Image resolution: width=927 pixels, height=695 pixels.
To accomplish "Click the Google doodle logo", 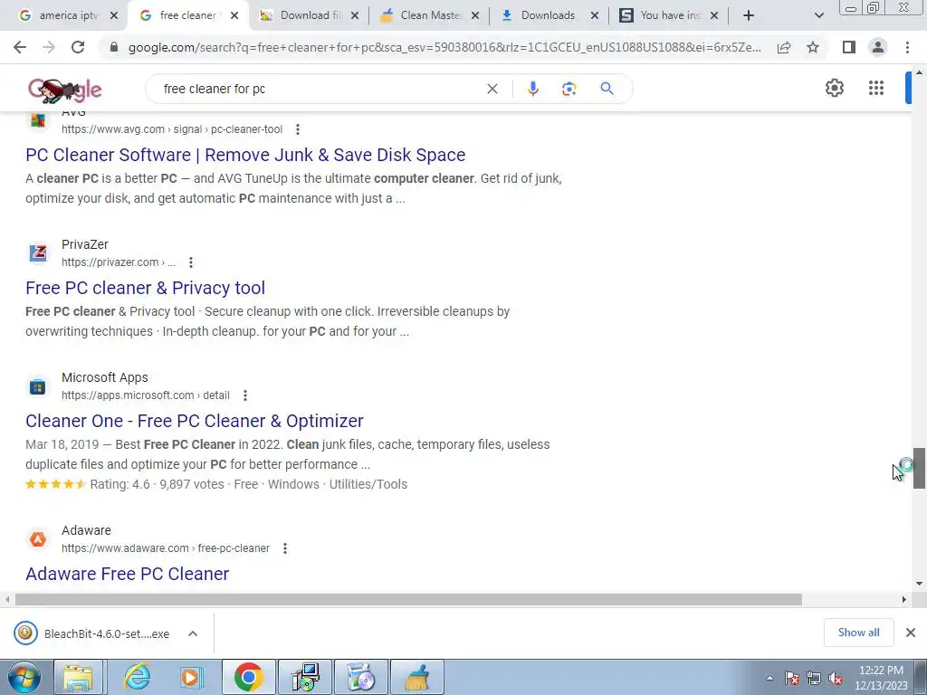I will coord(64,90).
